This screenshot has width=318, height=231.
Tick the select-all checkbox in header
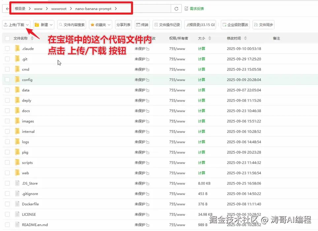7,38
